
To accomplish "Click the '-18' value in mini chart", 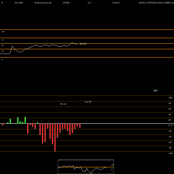I will 112,165.
